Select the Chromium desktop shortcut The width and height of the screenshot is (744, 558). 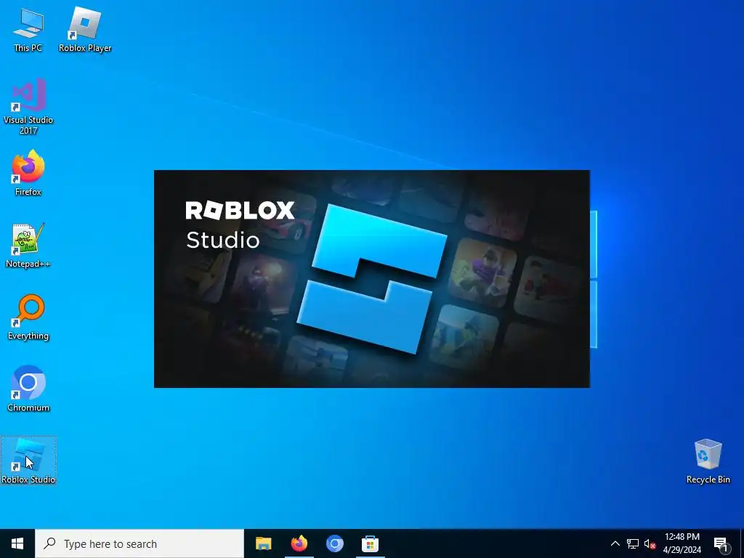[x=28, y=389]
